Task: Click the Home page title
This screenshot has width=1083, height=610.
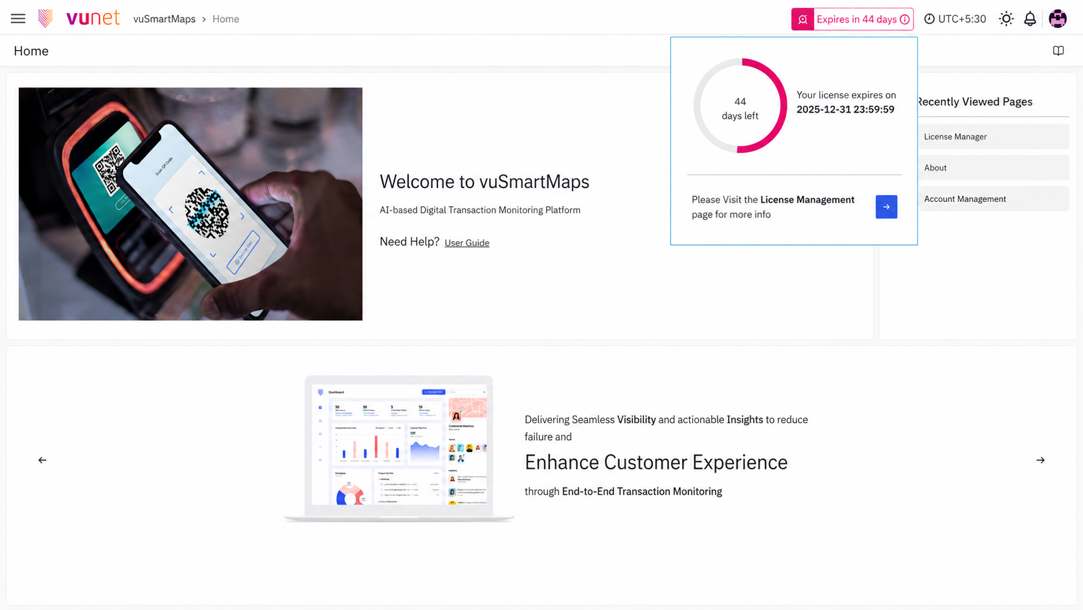Action: [31, 51]
